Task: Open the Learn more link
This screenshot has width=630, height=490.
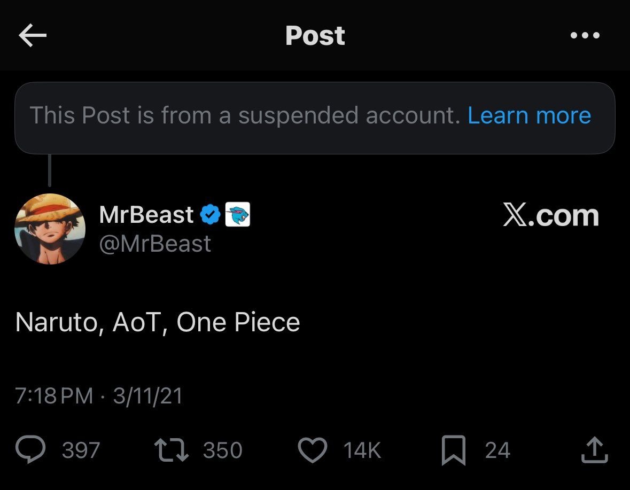Action: pyautogui.click(x=529, y=115)
